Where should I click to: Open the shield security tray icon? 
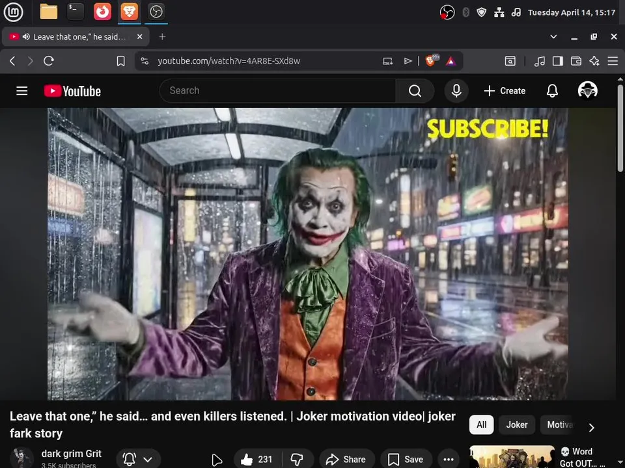(x=482, y=13)
